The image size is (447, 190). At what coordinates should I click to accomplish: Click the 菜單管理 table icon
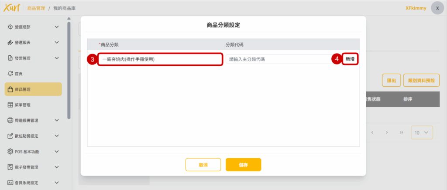coord(10,105)
